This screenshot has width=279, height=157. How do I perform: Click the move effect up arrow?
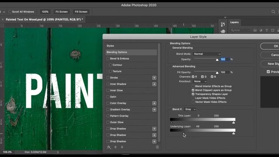tap(116, 147)
